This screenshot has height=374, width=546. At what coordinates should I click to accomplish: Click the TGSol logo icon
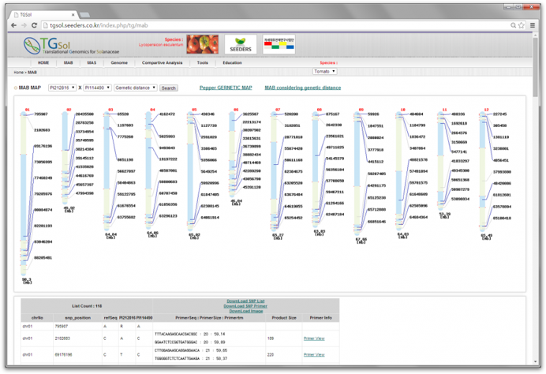(x=30, y=44)
